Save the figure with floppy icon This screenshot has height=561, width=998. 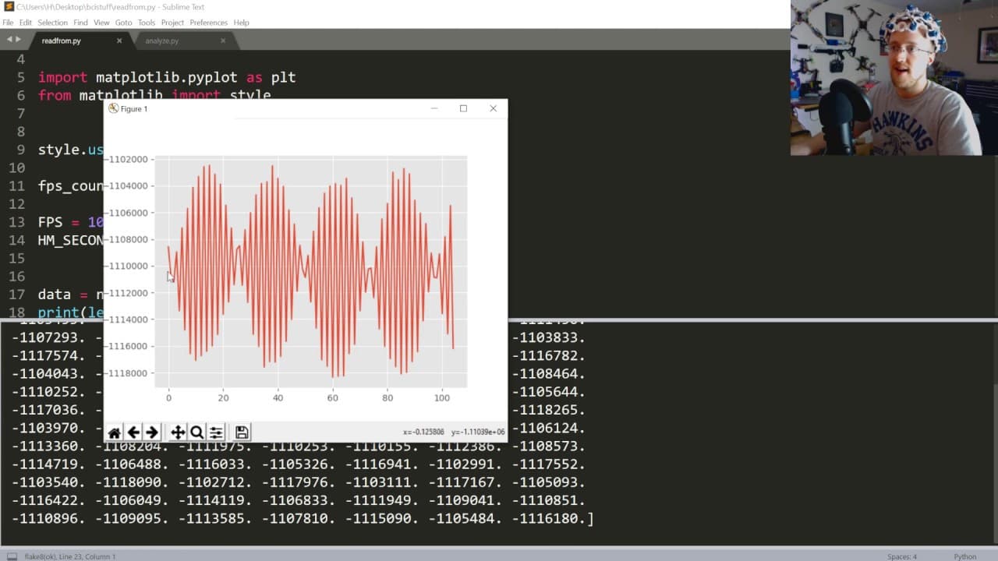242,432
